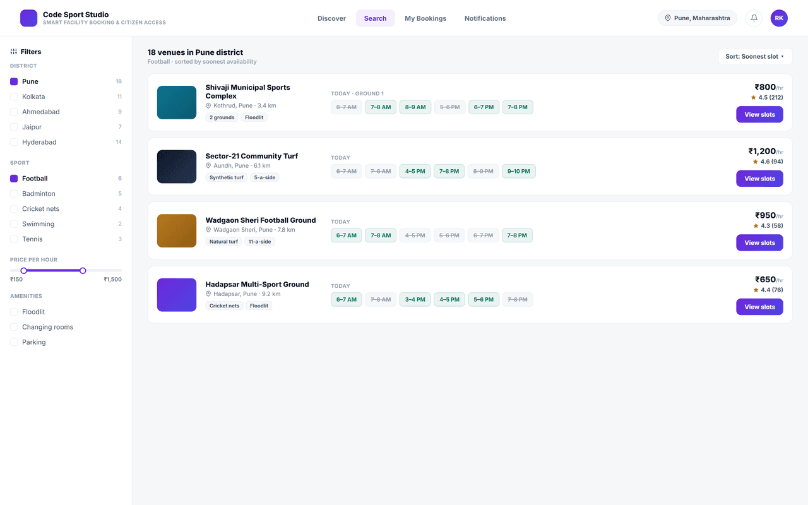Click the 11-a-side tag
This screenshot has width=808, height=505.
click(x=261, y=242)
